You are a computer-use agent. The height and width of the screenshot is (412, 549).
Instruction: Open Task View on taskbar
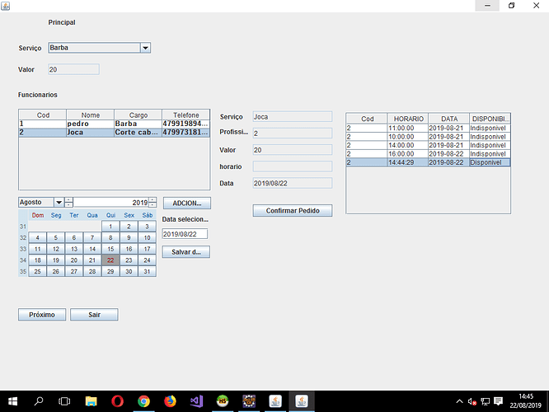(64, 401)
